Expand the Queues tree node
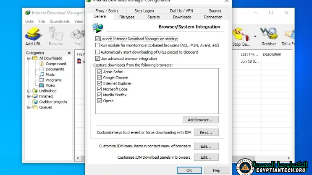312x175 pixels. coord(29,107)
